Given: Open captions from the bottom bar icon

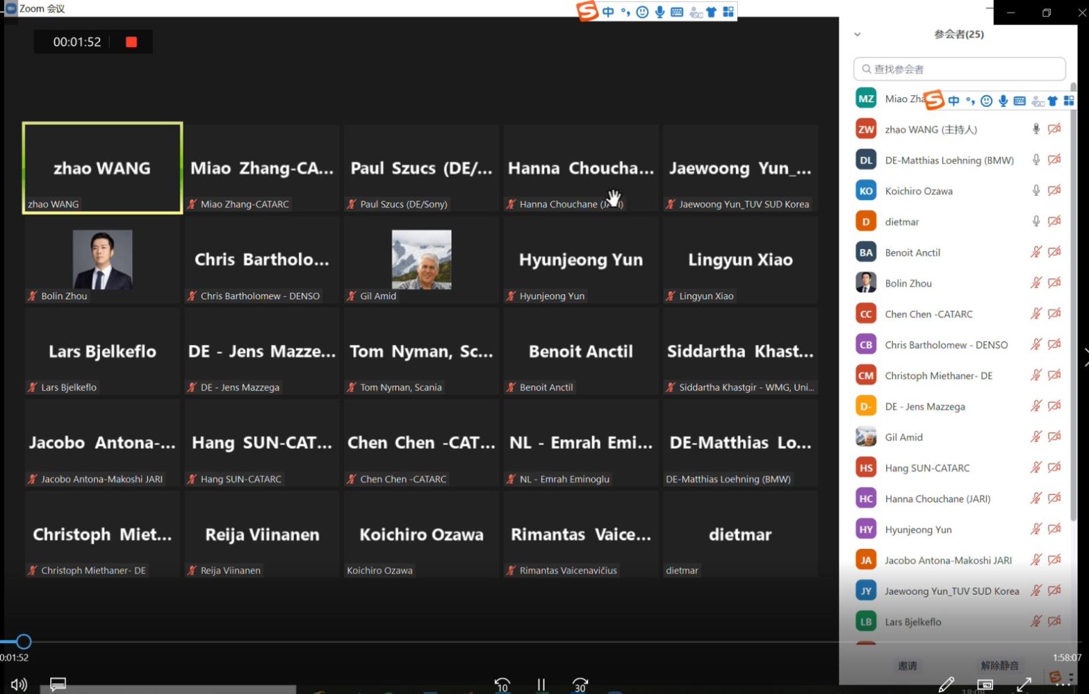Looking at the screenshot, I should [x=58, y=684].
